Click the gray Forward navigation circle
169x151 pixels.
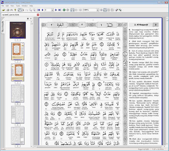click(68, 10)
